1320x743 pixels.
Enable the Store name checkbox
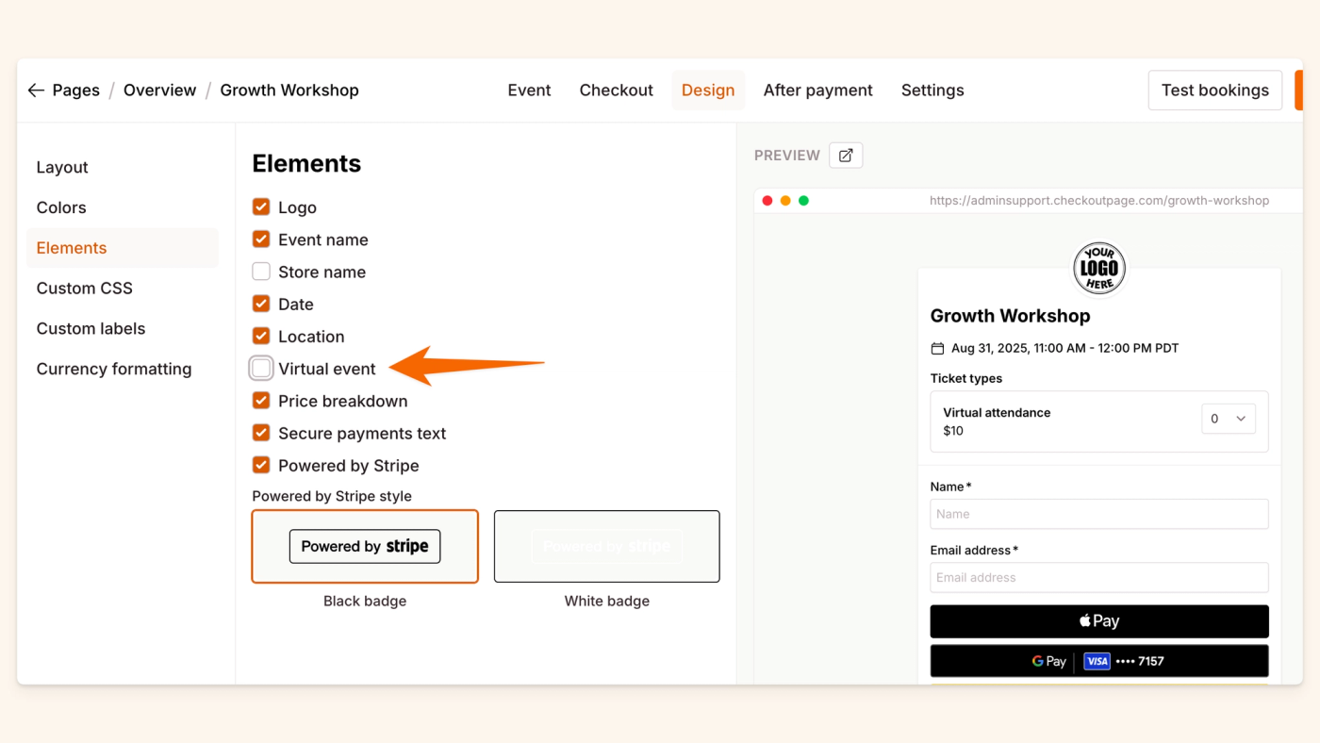pyautogui.click(x=261, y=272)
